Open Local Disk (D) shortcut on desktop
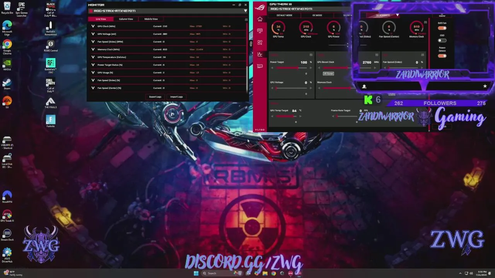This screenshot has width=495, height=278. [x=7, y=161]
